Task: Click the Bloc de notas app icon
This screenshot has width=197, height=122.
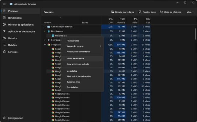Action: tap(49, 31)
